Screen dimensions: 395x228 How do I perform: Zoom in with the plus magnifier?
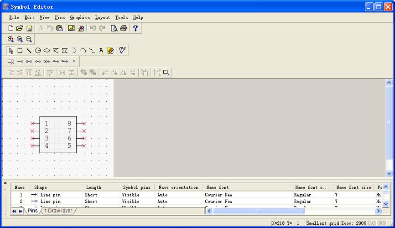[10, 39]
